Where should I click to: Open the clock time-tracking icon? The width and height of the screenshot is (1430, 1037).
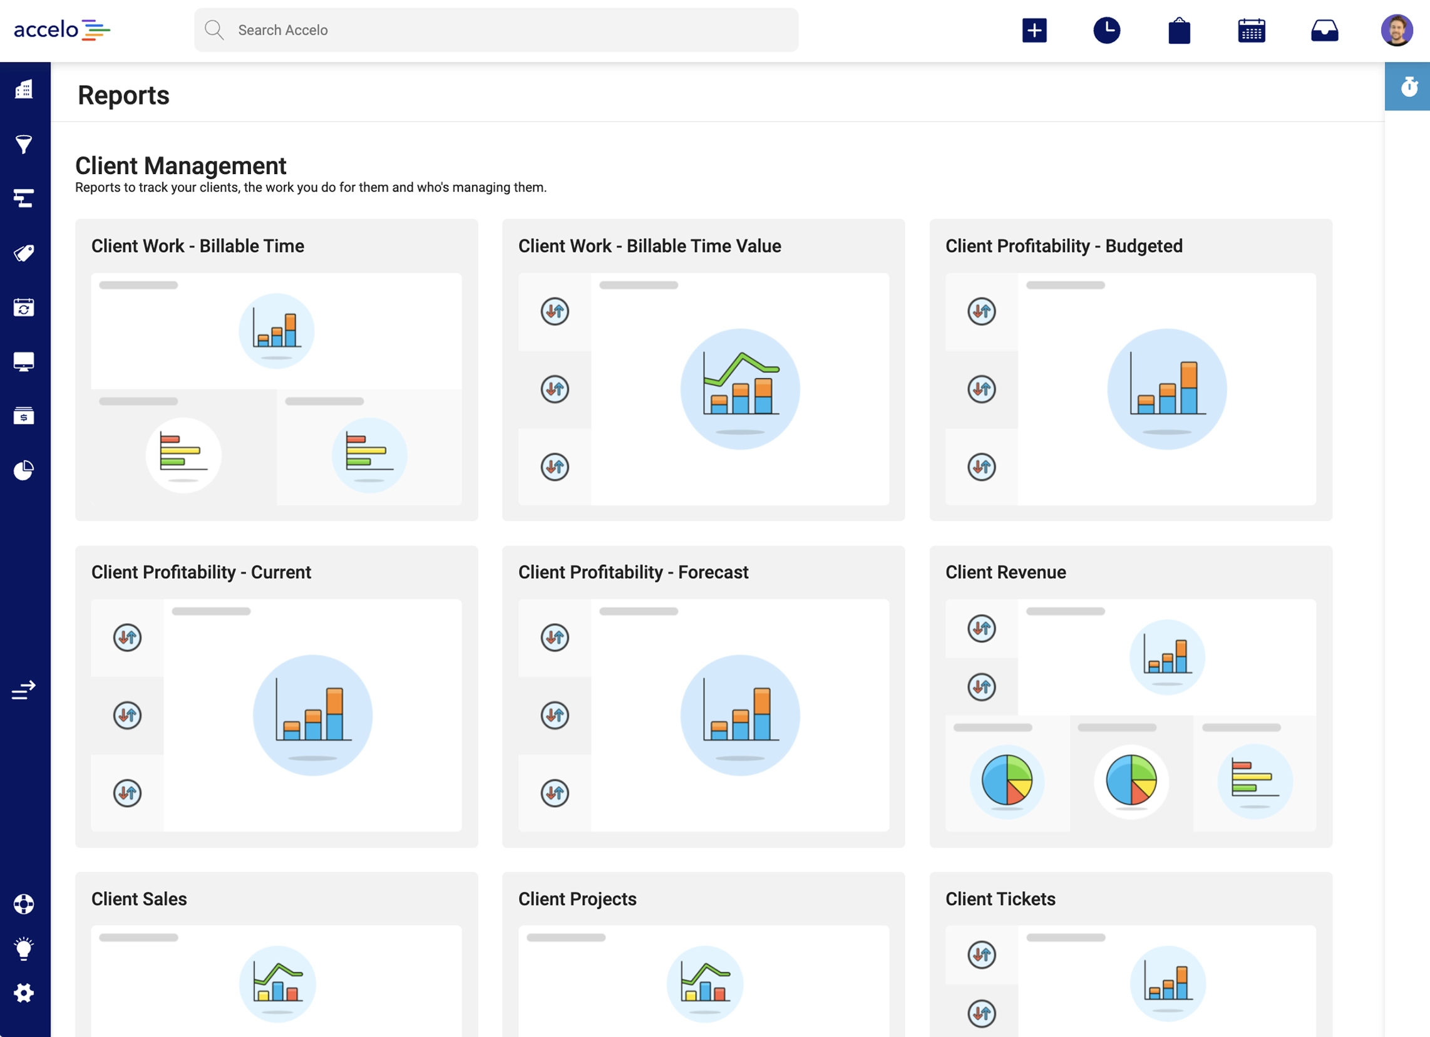(x=1106, y=30)
